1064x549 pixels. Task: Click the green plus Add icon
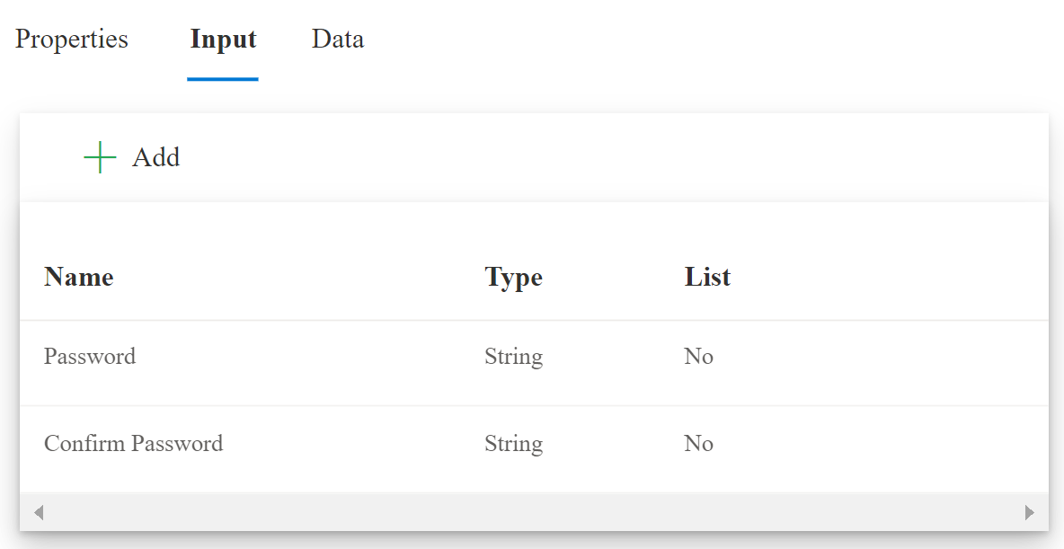click(100, 157)
